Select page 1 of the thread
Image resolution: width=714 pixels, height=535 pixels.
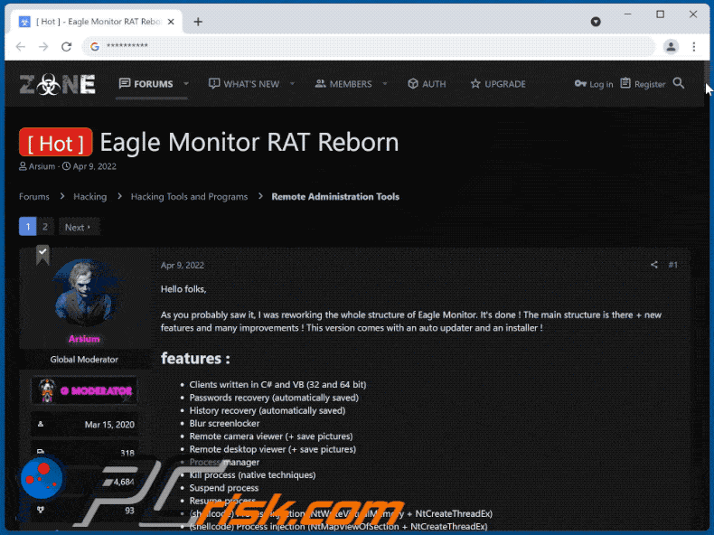(28, 227)
